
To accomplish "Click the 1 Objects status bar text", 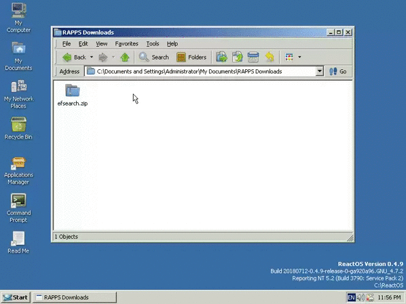I will pyautogui.click(x=67, y=237).
